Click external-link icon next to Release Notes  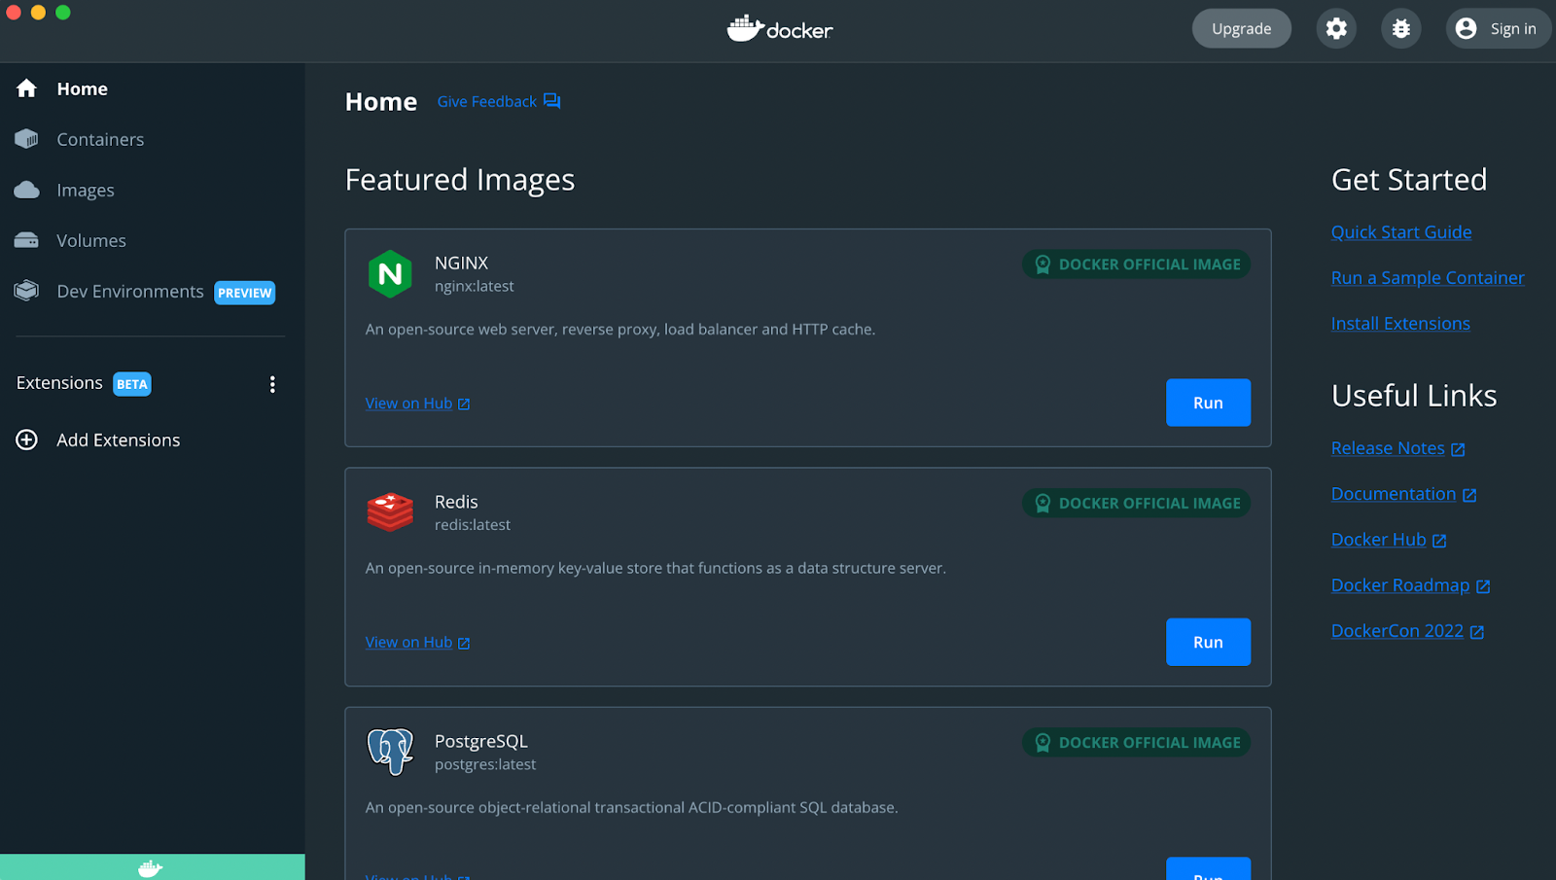coord(1458,449)
